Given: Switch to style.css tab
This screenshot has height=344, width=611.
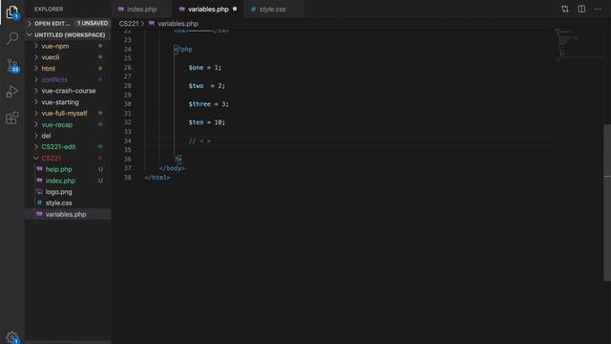Looking at the screenshot, I should tap(272, 9).
